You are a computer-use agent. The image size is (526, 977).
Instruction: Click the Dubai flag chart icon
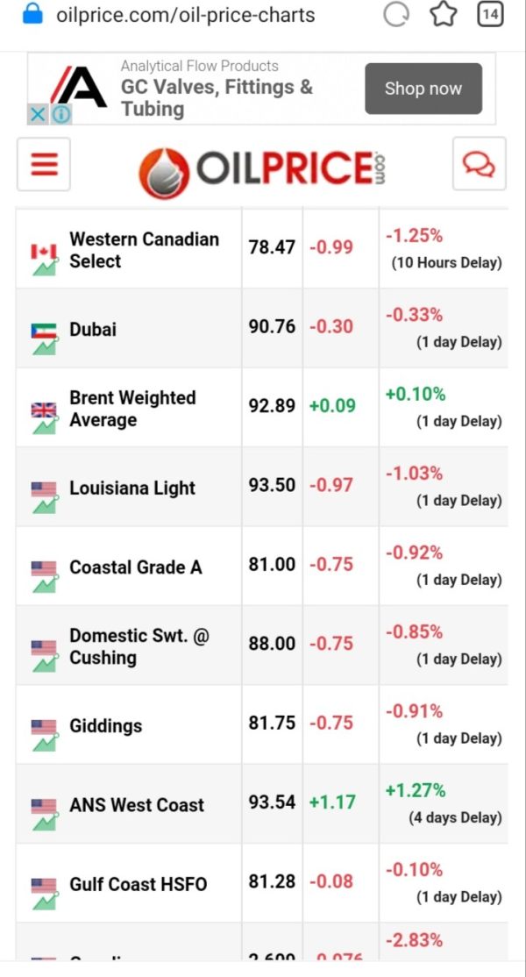44,339
